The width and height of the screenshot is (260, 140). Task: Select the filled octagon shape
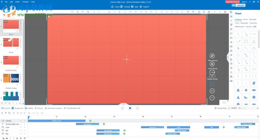pyautogui.click(x=254, y=97)
